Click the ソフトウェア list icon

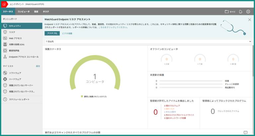pyautogui.click(x=5, y=73)
